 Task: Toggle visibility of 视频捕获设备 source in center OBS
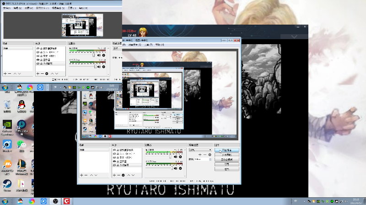click(x=114, y=150)
